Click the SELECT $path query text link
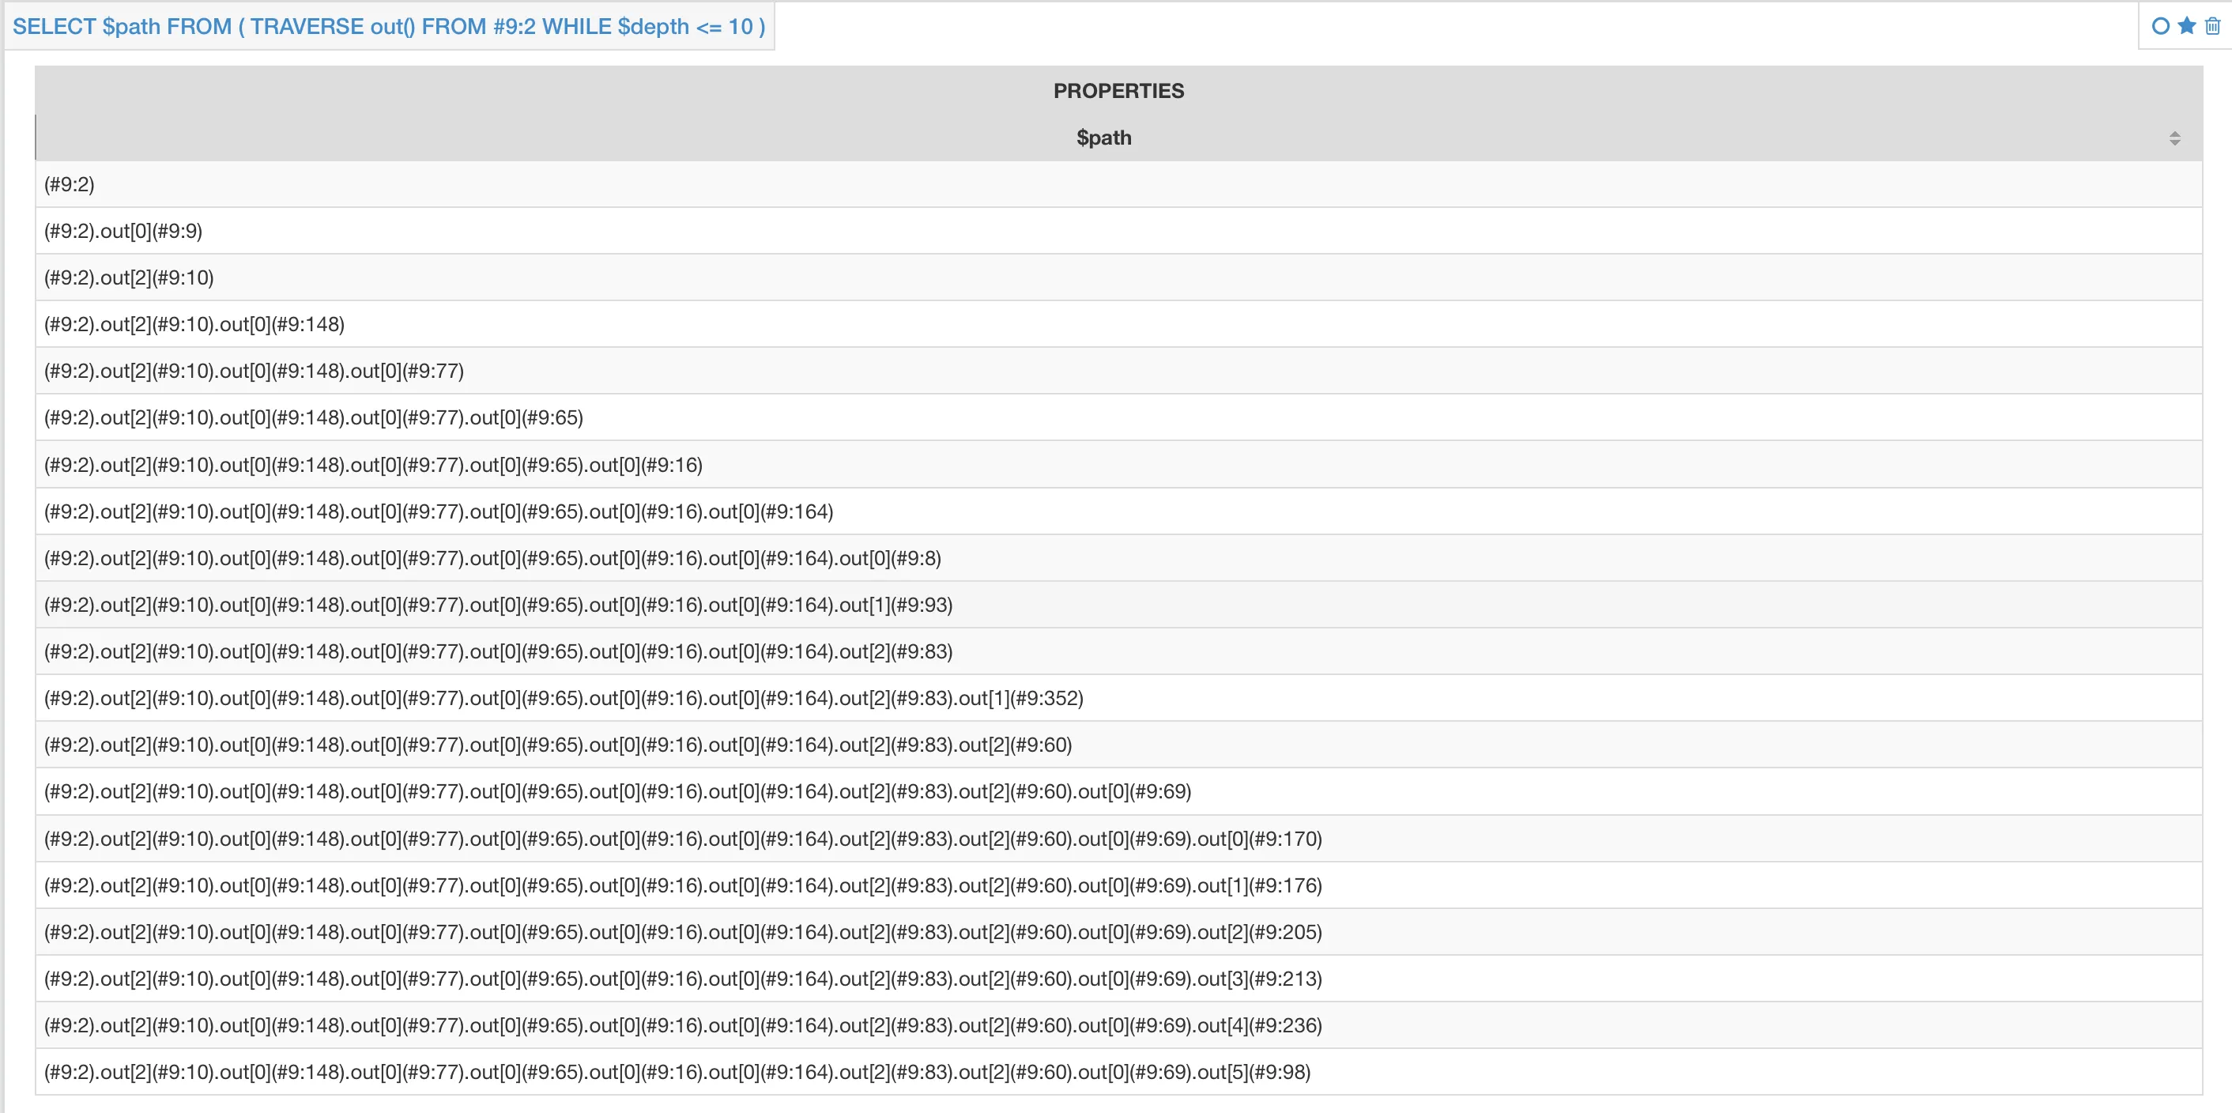The height and width of the screenshot is (1113, 2232). pyautogui.click(x=389, y=27)
